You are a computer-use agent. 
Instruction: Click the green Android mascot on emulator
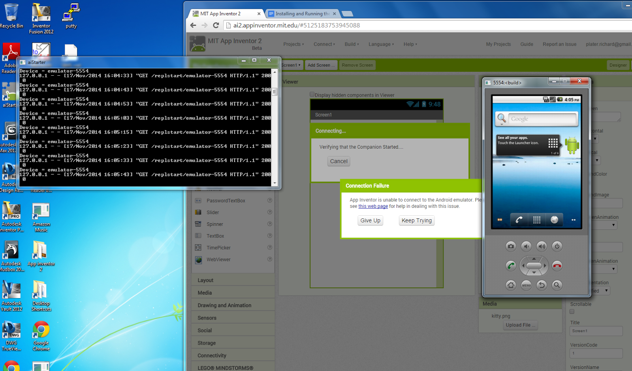click(x=572, y=145)
